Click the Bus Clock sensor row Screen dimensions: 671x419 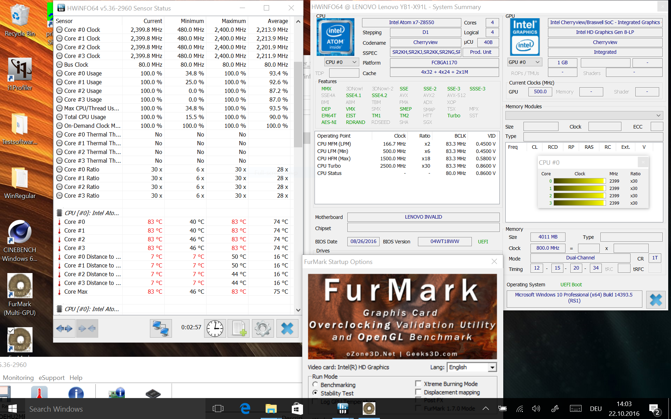click(173, 65)
